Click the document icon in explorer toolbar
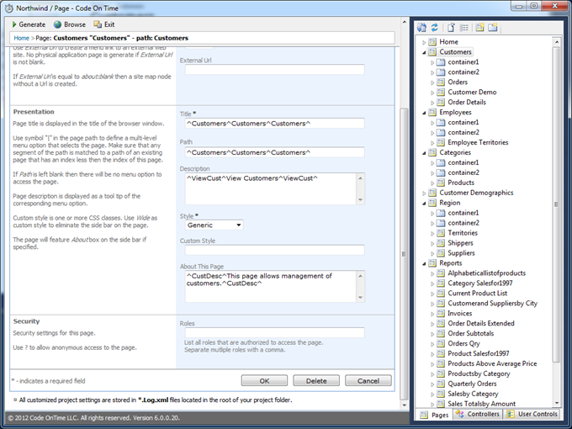Image resolution: width=572 pixels, height=429 pixels. (451, 28)
